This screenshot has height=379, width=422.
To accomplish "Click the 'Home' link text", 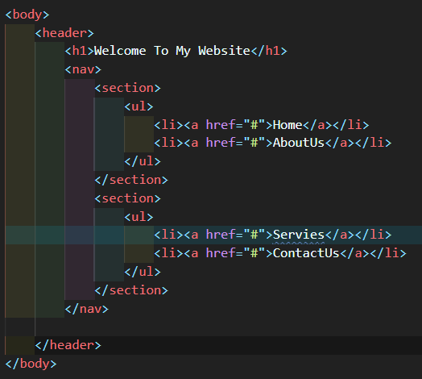I will [x=288, y=125].
